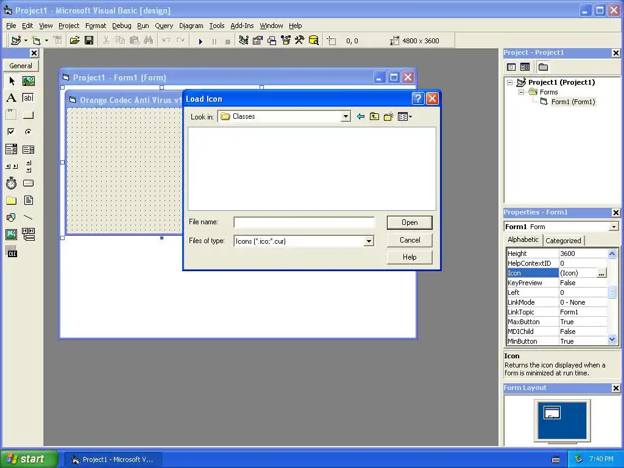
Task: Select the PictureBox control tool
Action: click(x=28, y=81)
